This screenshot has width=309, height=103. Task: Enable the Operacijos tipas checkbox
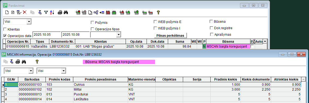coord(92,29)
